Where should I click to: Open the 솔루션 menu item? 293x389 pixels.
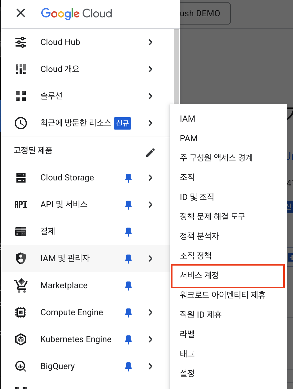[x=51, y=96]
